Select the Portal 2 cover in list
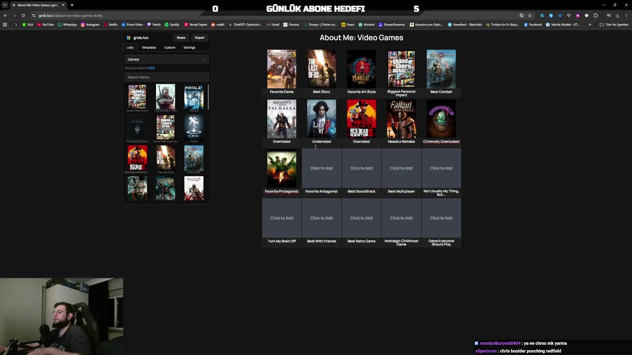Viewport: 632px width, 355px height. (194, 96)
